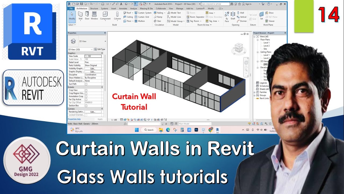
Task: Click the keyword search box in title bar
Action: coord(215,4)
